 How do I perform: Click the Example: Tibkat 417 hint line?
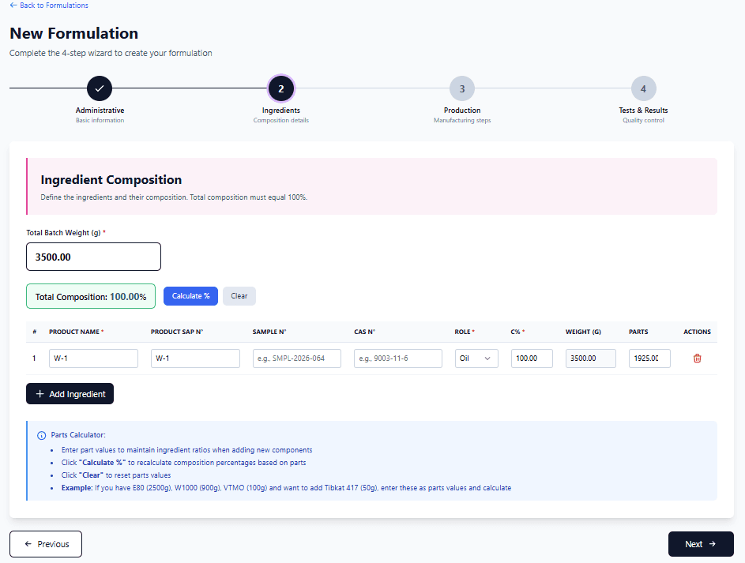pos(286,488)
